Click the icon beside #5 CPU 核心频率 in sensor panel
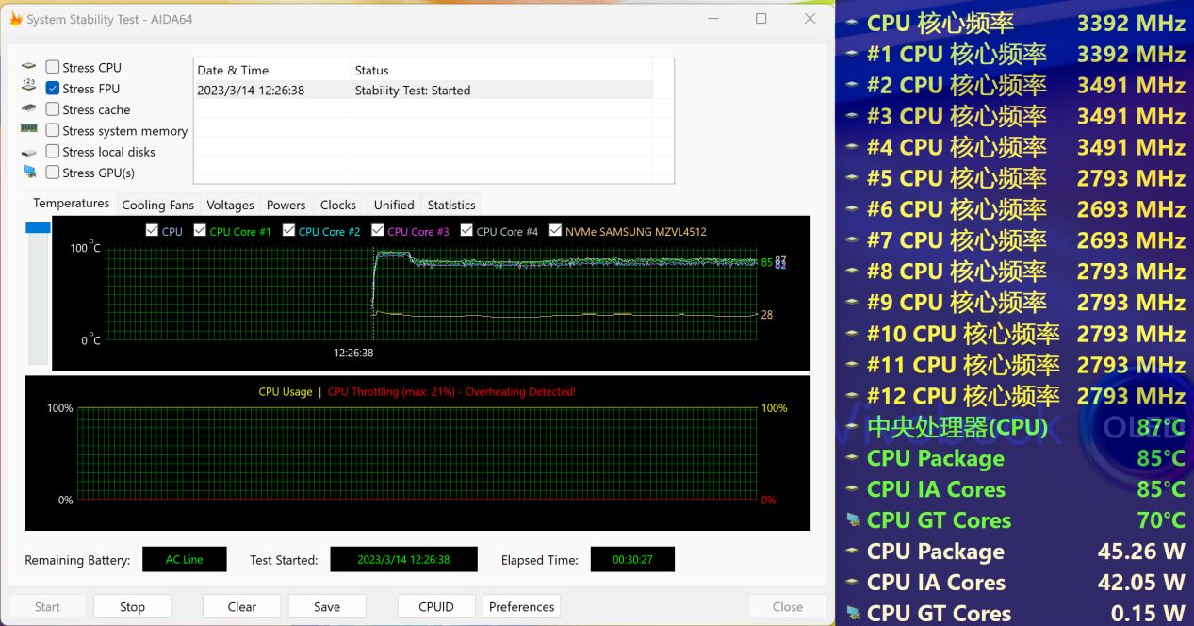1194x626 pixels. coord(852,179)
